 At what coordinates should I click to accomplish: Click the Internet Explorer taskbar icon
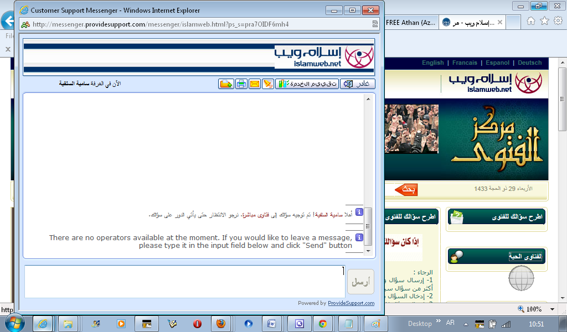(x=43, y=324)
